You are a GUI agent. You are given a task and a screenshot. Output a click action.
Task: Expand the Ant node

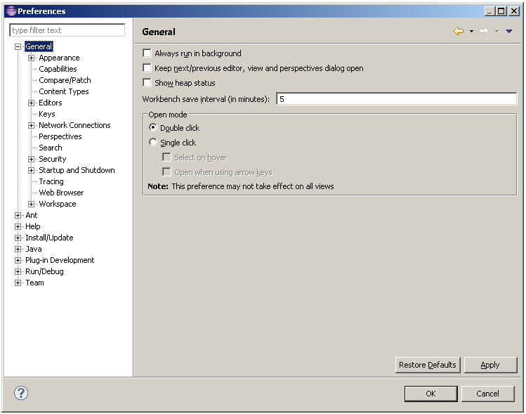coord(18,215)
